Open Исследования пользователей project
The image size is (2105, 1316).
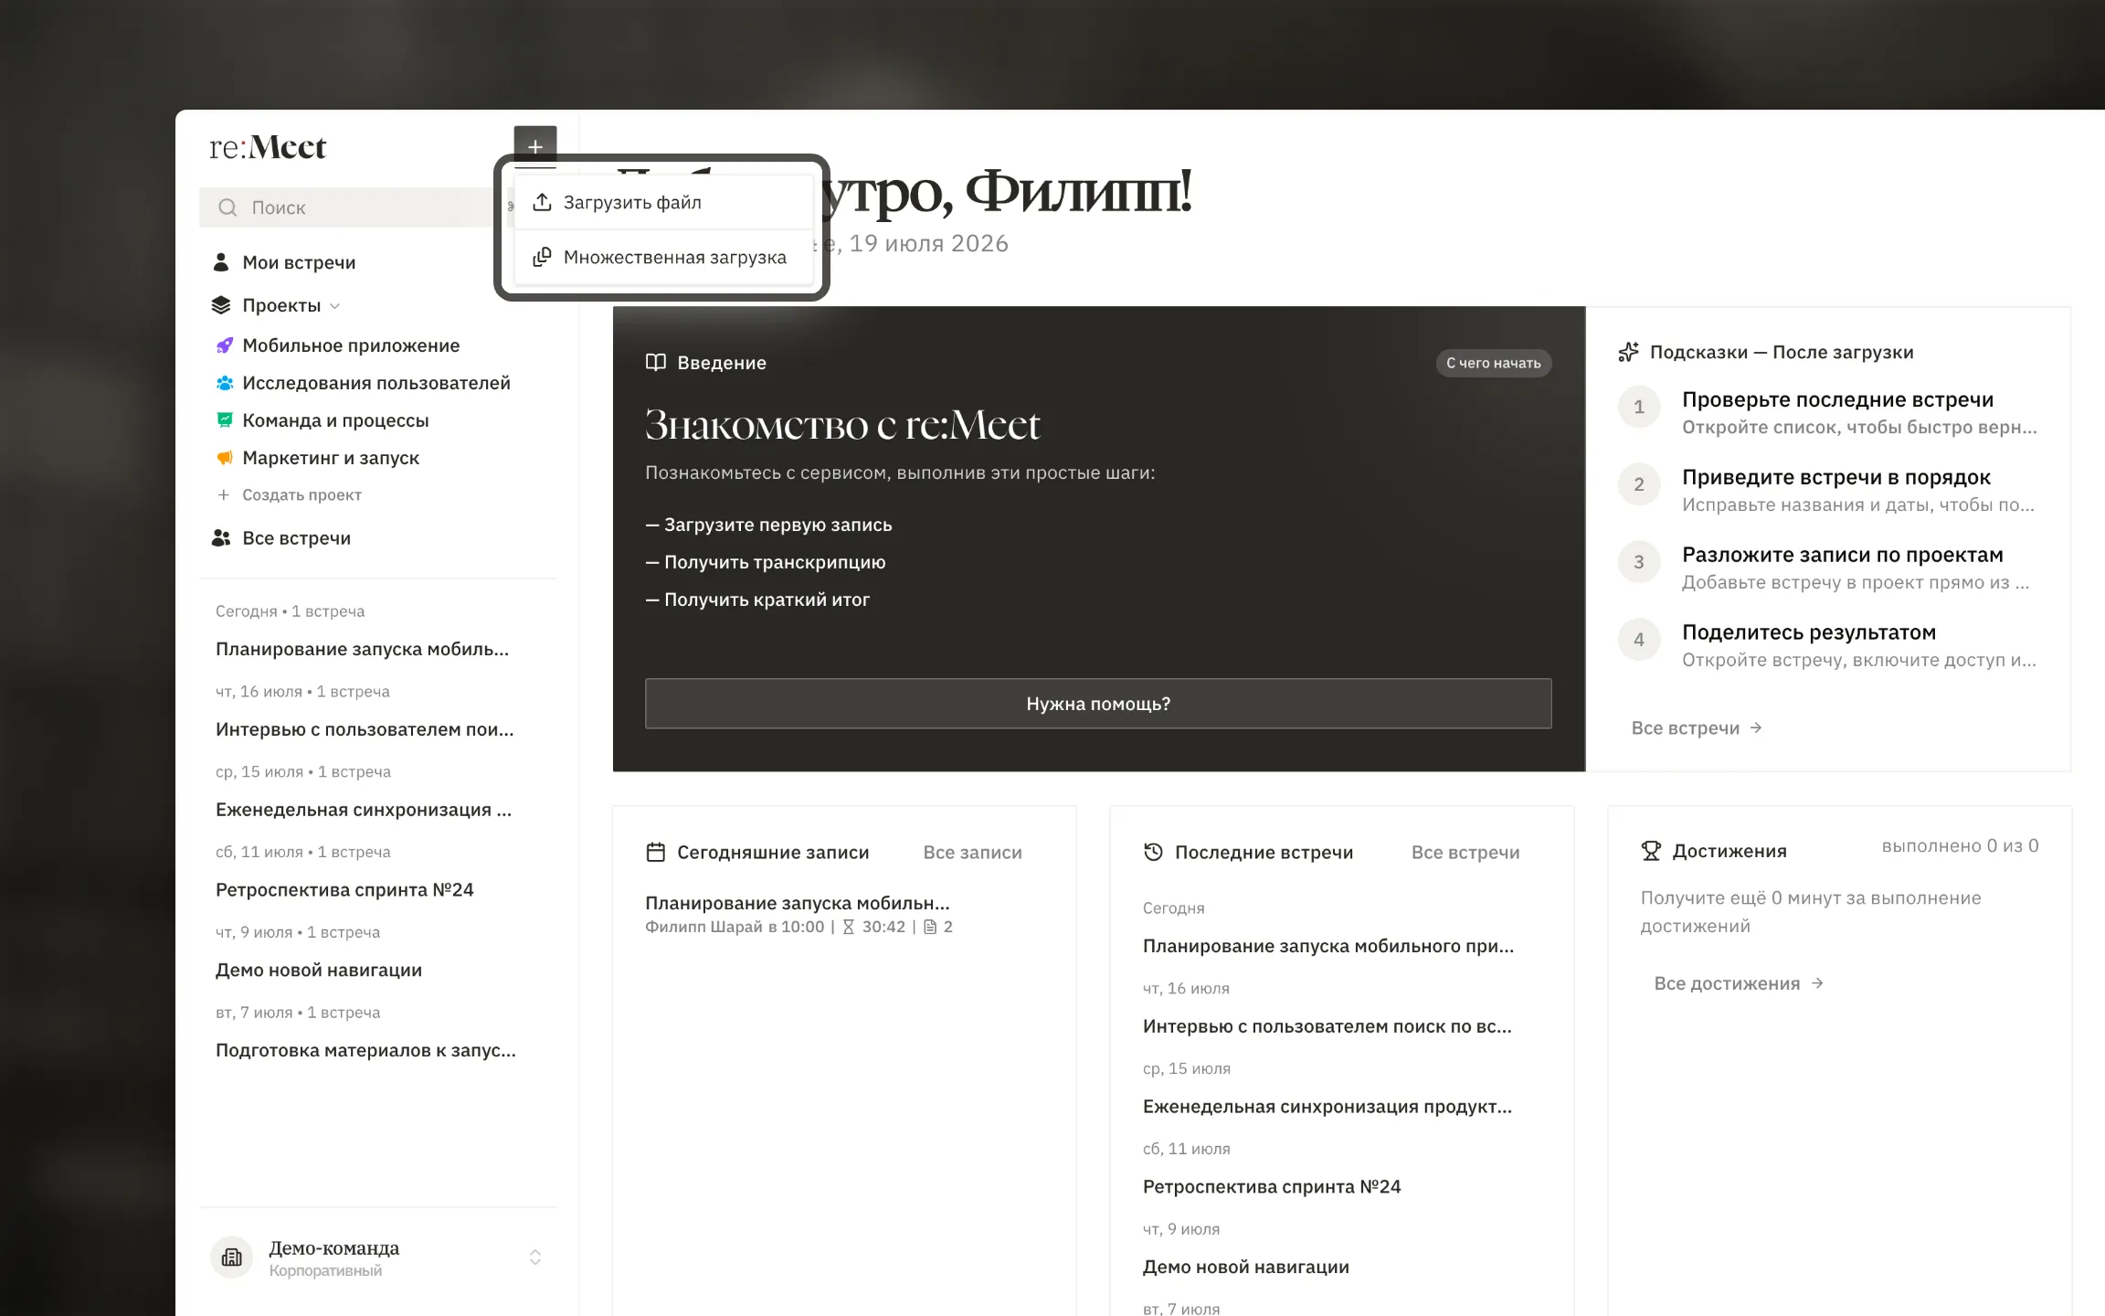point(376,383)
